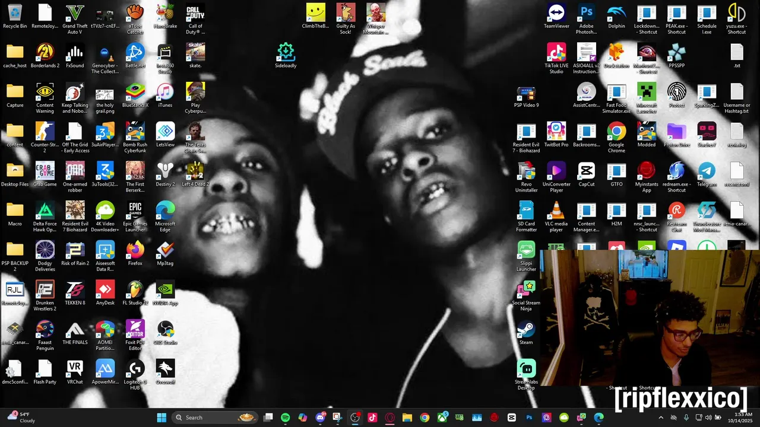Show hidden system tray icons
Image resolution: width=760 pixels, height=427 pixels.
click(661, 418)
